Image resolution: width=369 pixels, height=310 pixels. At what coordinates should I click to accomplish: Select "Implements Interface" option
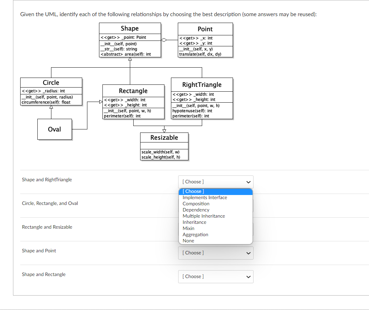tap(205, 197)
